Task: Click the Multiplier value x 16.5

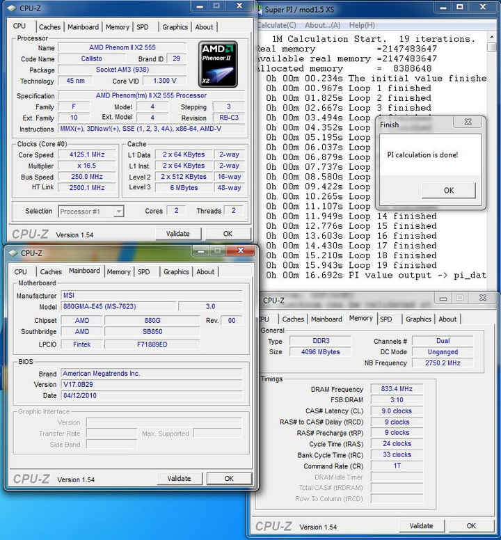Action: point(87,166)
